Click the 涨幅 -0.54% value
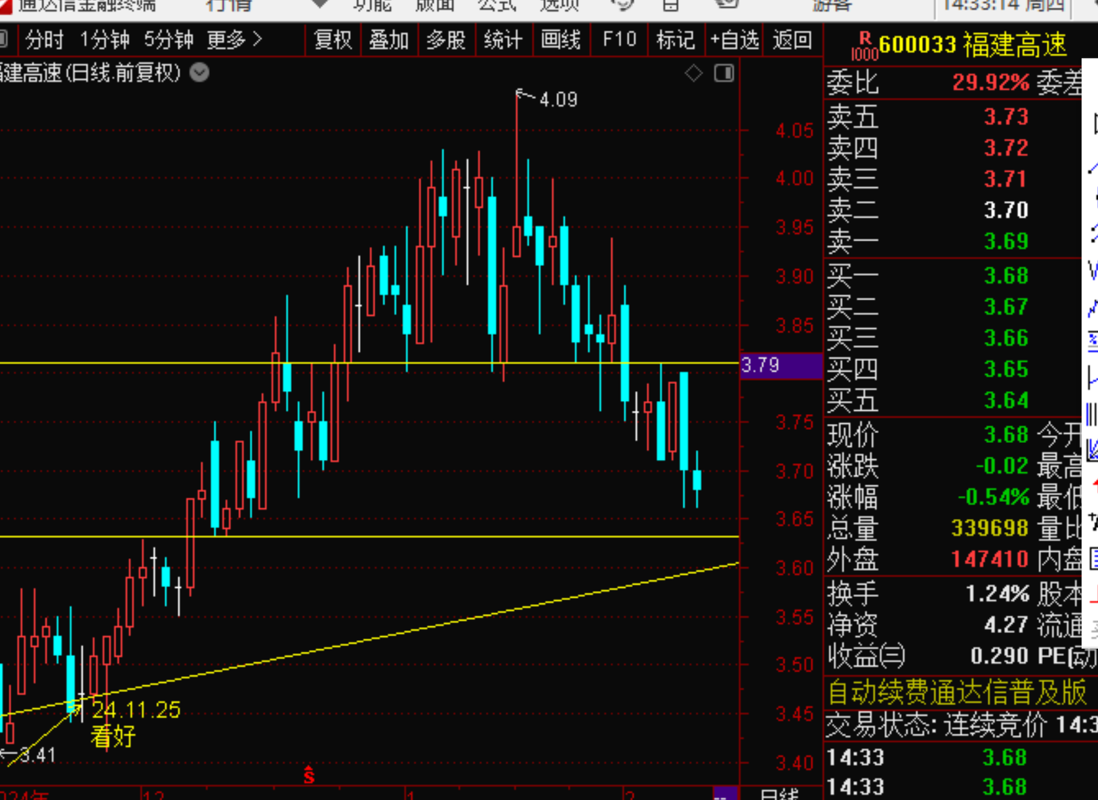 click(x=993, y=497)
